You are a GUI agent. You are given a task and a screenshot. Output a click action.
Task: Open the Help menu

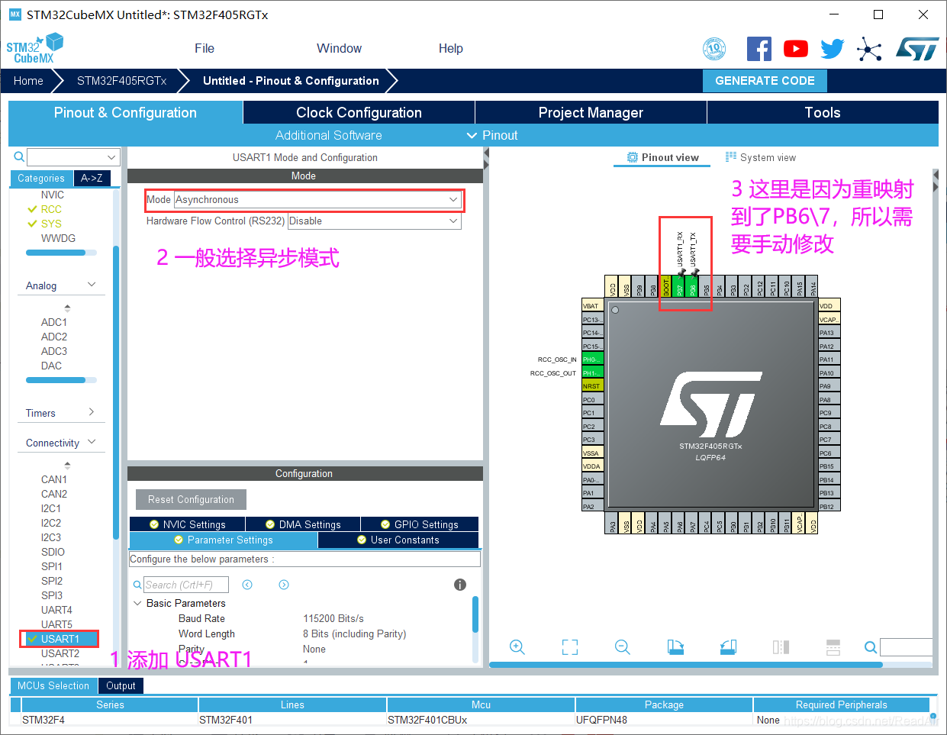pyautogui.click(x=450, y=48)
